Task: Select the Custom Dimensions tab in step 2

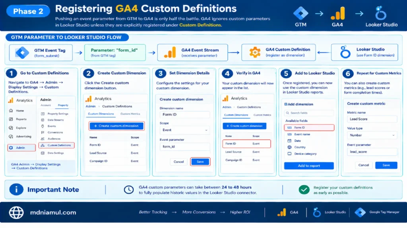Action: (101, 114)
